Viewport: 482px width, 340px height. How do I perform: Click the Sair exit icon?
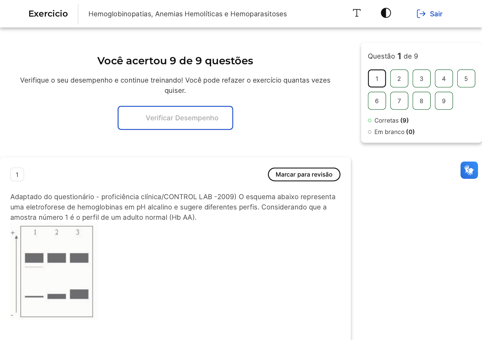(x=421, y=14)
